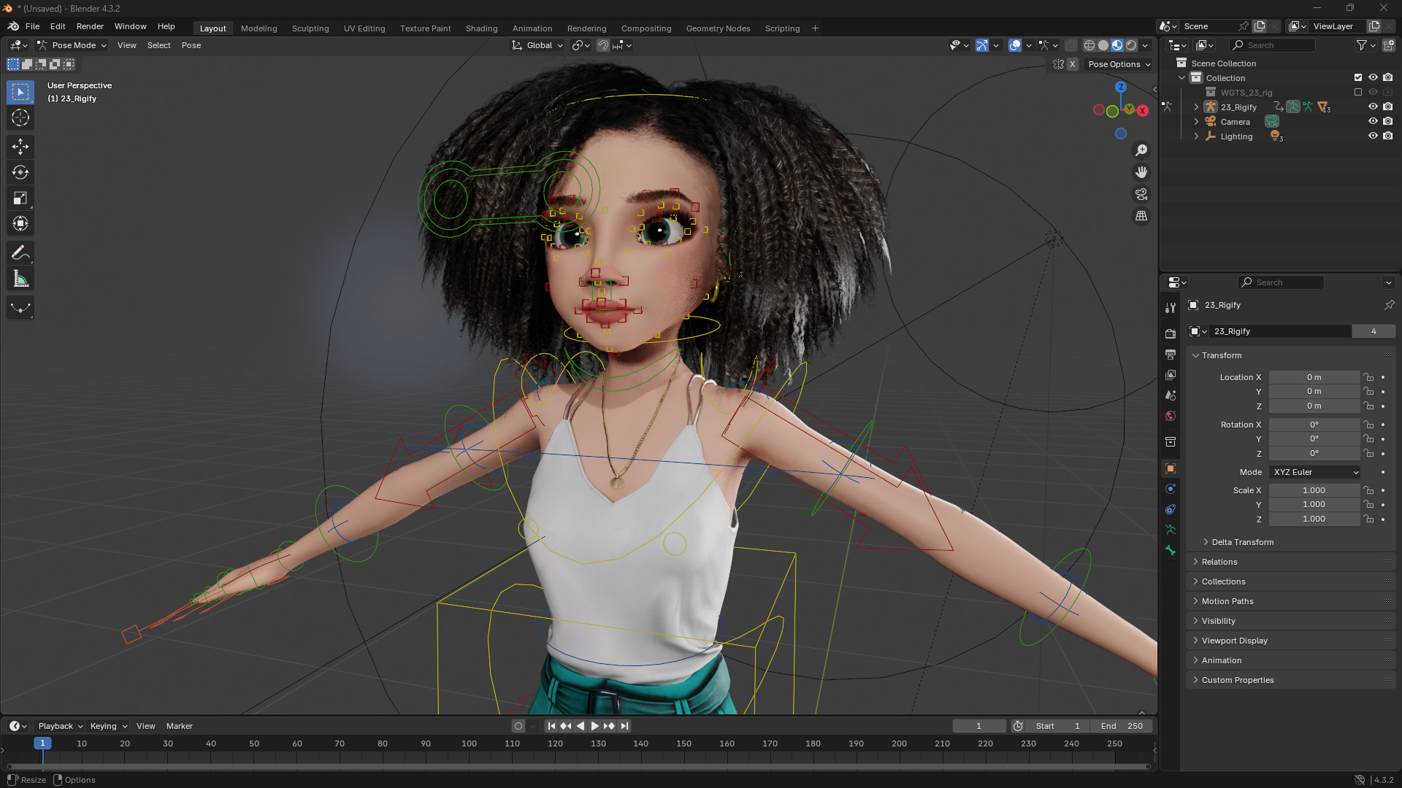
Task: Expand the Relations panel
Action: pyautogui.click(x=1219, y=562)
